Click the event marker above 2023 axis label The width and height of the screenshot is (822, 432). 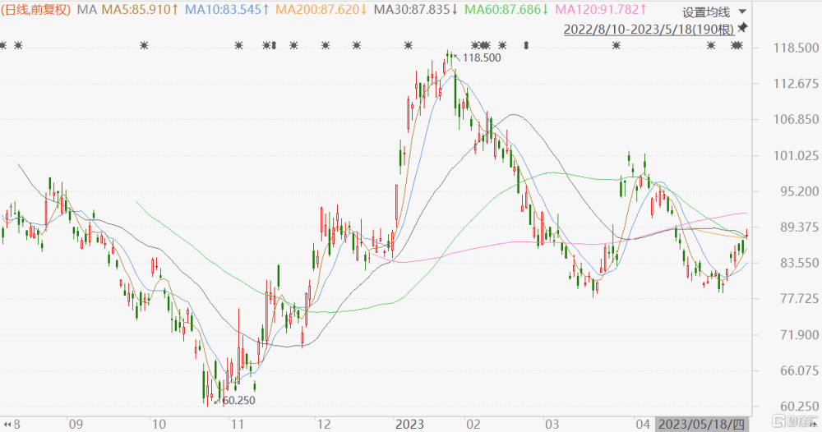409,46
